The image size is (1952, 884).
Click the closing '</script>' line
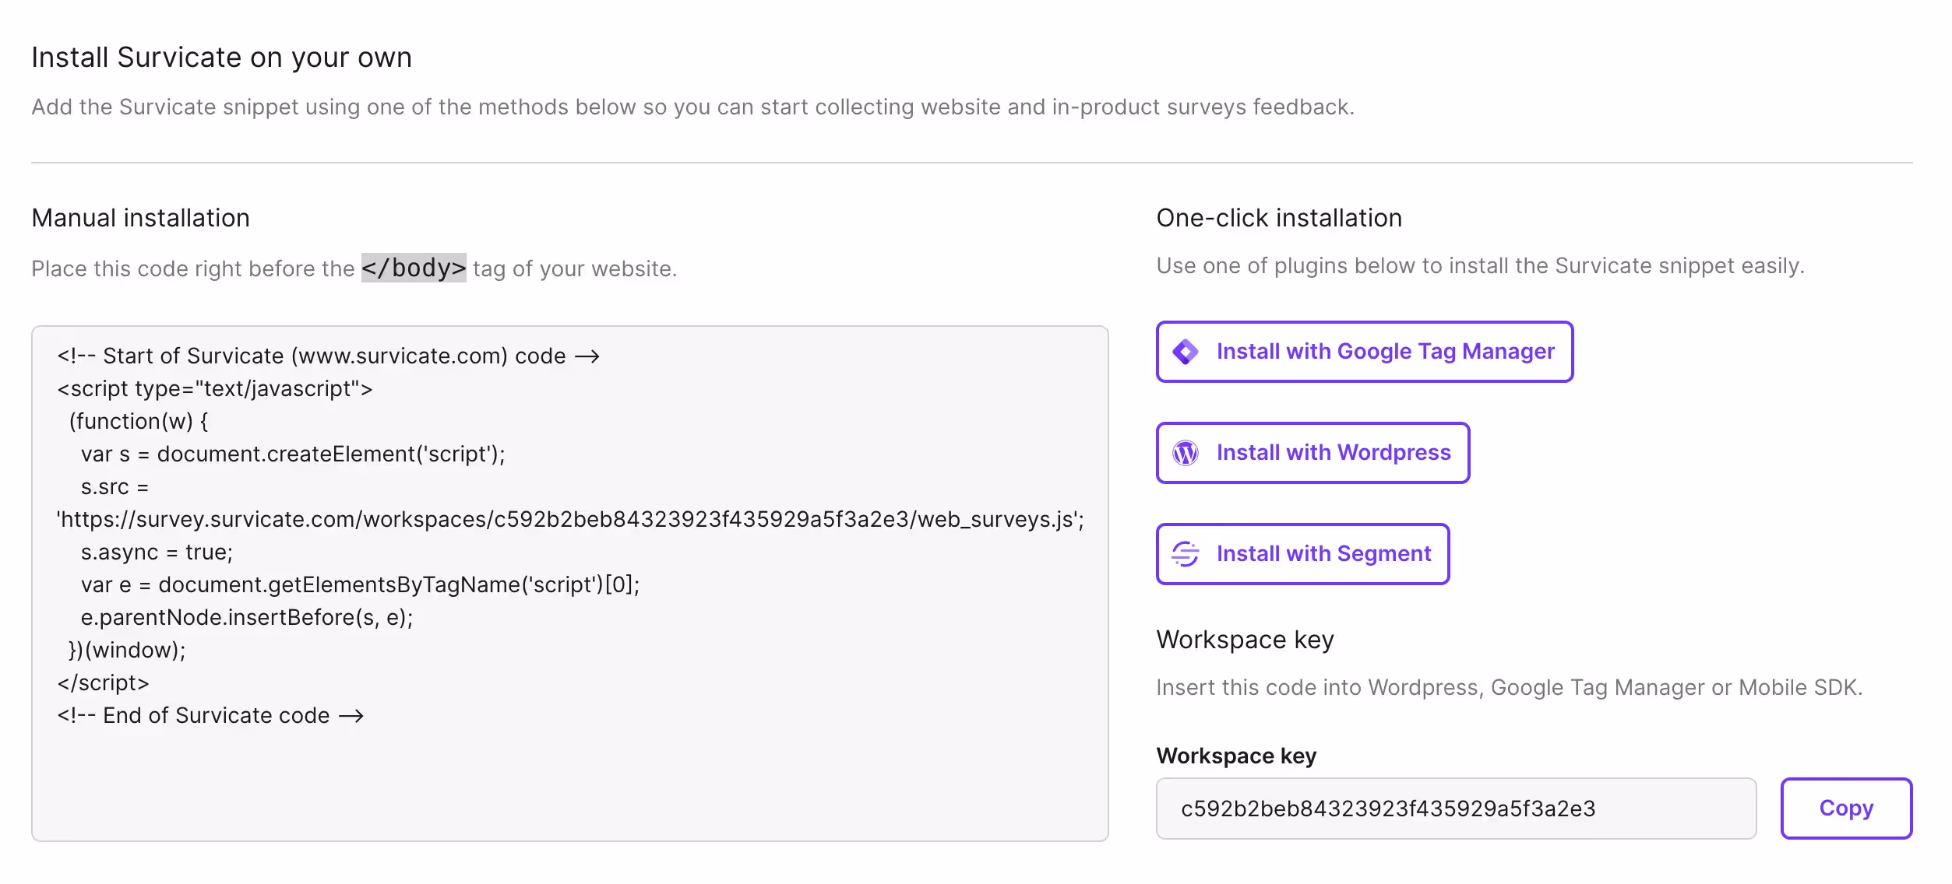(103, 683)
